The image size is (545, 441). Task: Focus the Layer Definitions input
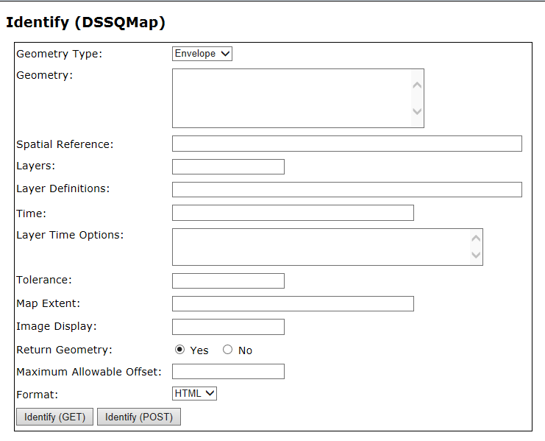point(346,189)
